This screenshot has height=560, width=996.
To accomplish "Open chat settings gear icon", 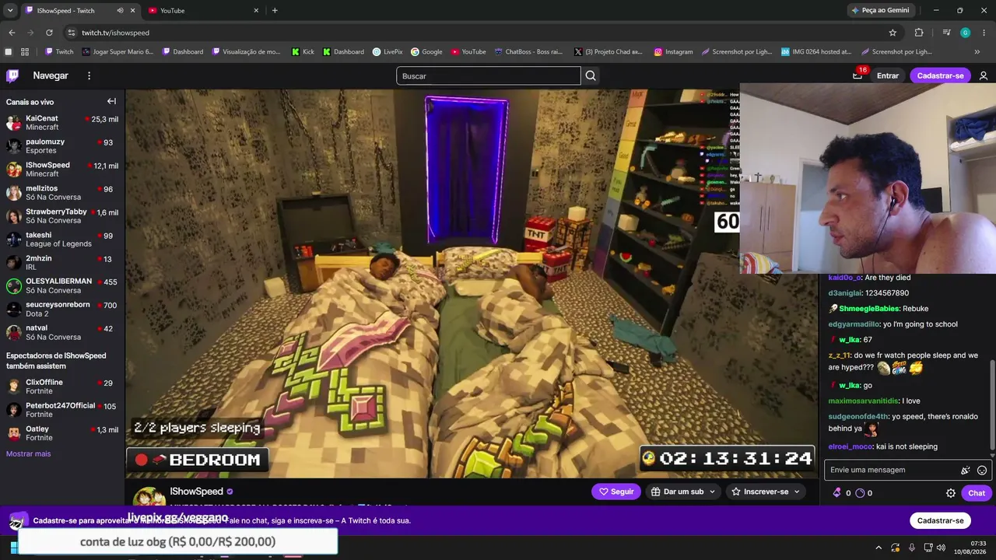I will point(951,493).
